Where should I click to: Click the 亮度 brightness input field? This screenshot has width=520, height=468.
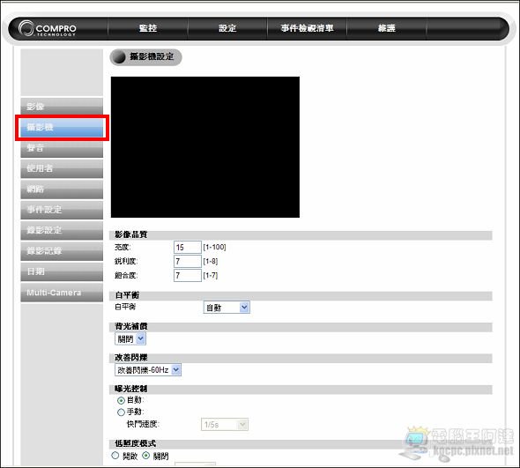coord(188,247)
